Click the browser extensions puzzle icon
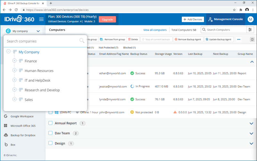Screen dimensions: 257x161 (241, 10)
